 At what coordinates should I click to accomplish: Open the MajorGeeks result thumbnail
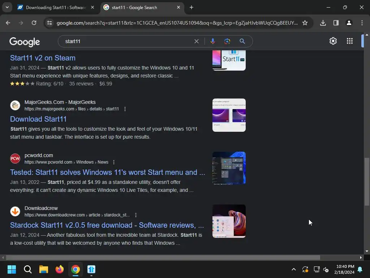click(229, 115)
